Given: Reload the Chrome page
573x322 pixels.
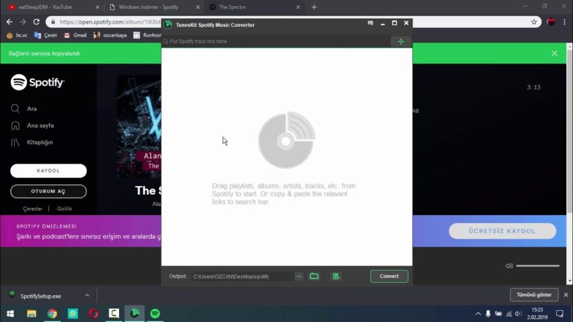Looking at the screenshot, I should point(36,22).
